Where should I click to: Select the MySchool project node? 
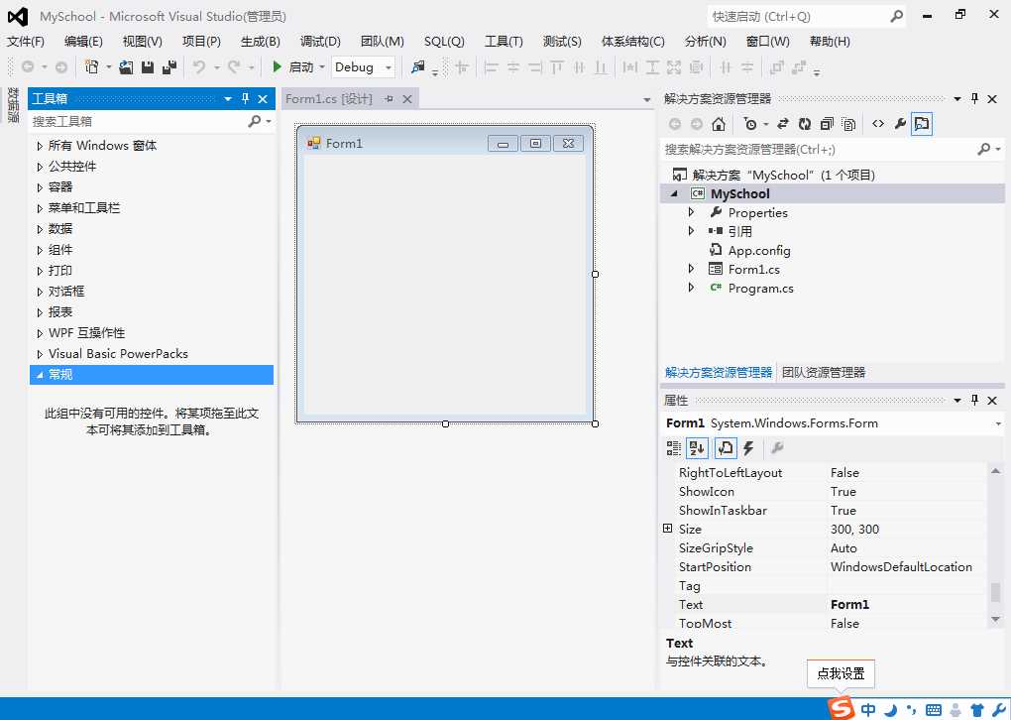point(740,193)
